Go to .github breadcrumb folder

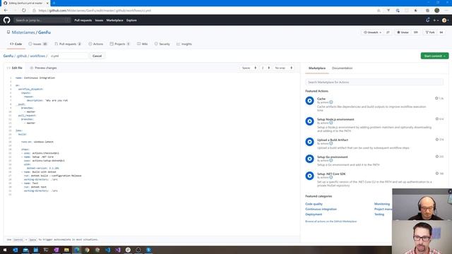[x=22, y=56]
